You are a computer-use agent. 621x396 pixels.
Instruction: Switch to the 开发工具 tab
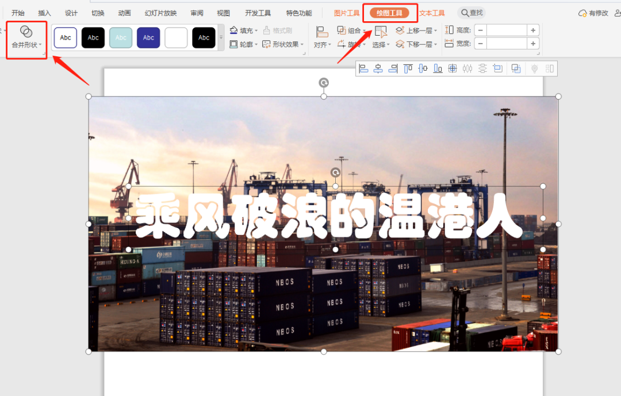click(x=258, y=13)
